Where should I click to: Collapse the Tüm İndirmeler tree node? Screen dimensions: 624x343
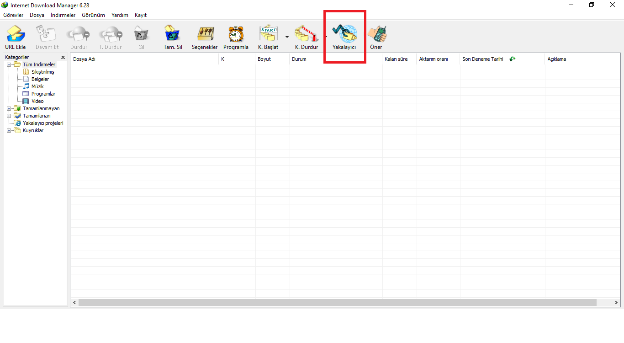(9, 64)
